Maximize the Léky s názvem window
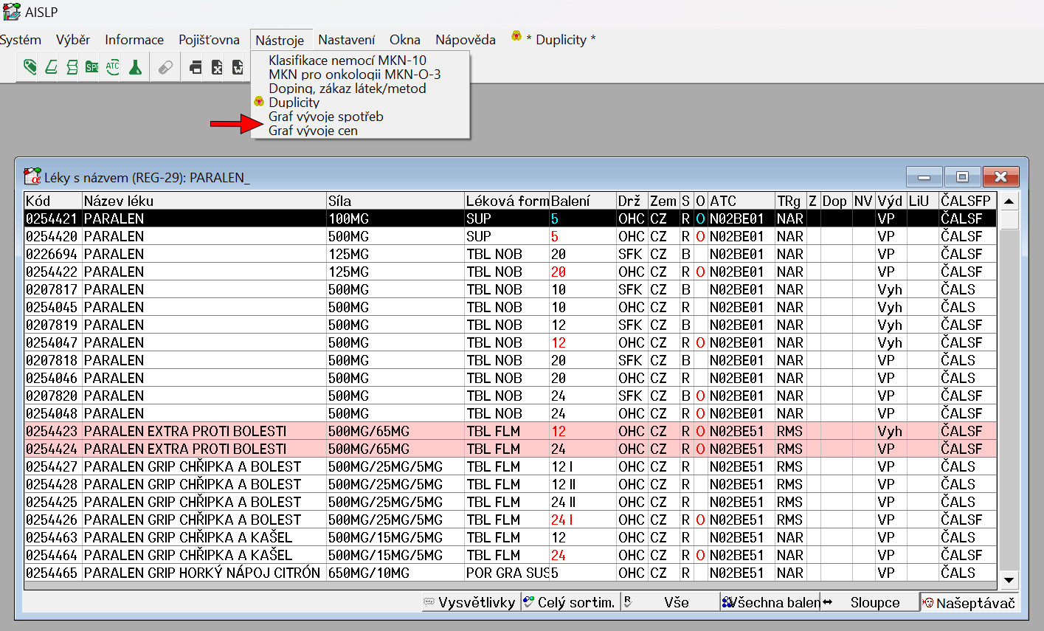The width and height of the screenshot is (1044, 631). [962, 176]
